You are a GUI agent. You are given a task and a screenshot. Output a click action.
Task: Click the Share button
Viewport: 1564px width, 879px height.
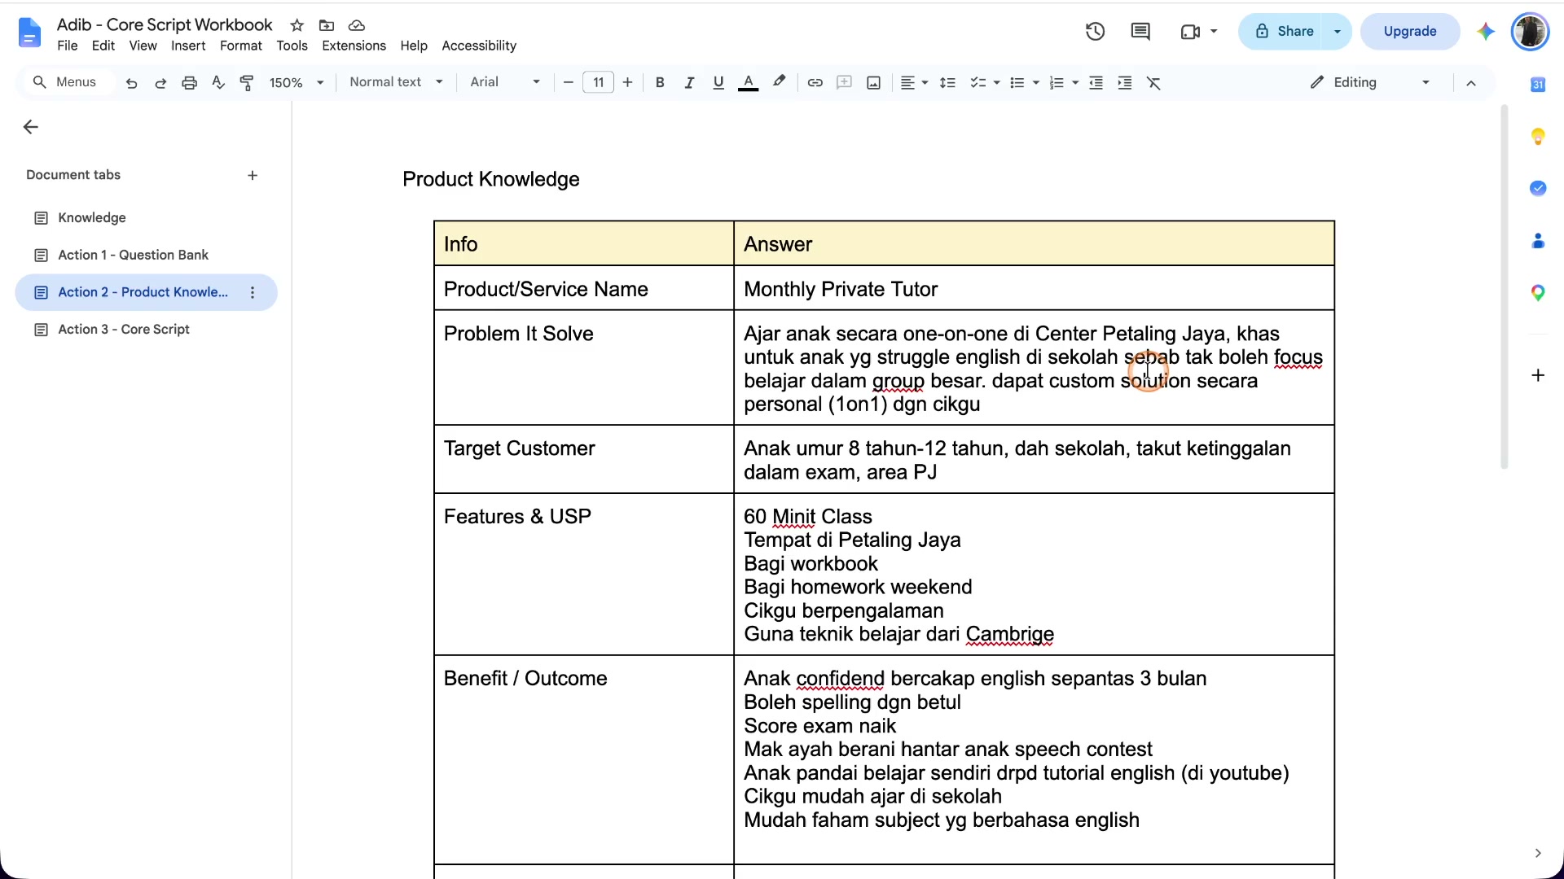(x=1284, y=32)
